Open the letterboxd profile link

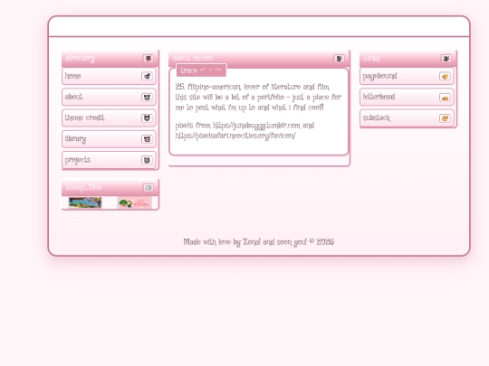tap(407, 97)
